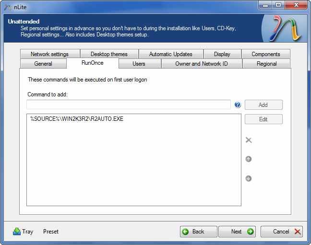Screen dimensions: 311x245
Task: Click the Edit button
Action: [x=263, y=119]
